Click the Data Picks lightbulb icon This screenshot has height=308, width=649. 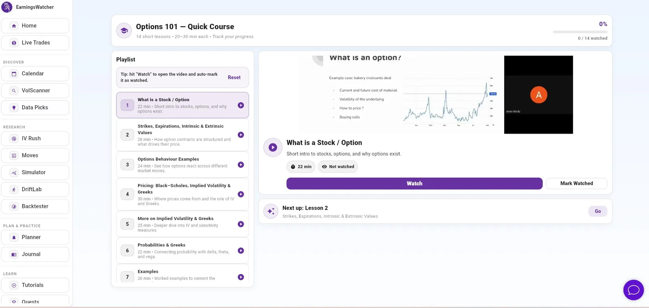(x=14, y=108)
